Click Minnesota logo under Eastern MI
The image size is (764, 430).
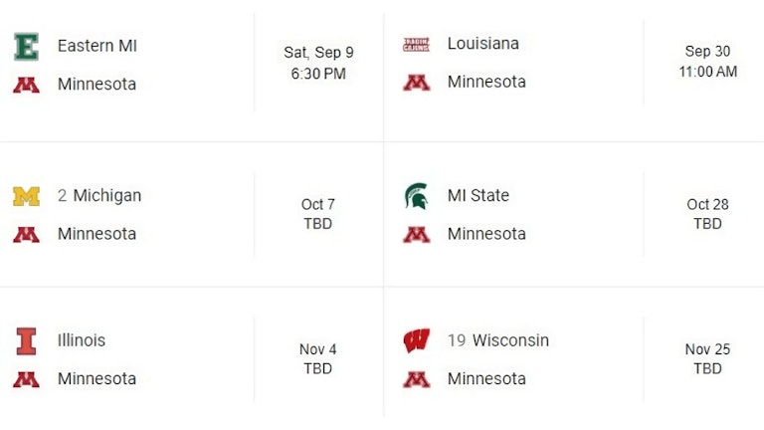point(26,85)
